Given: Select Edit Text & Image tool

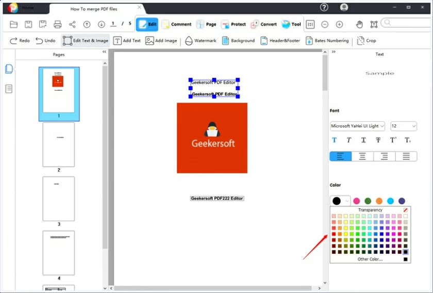Looking at the screenshot, I should 86,41.
